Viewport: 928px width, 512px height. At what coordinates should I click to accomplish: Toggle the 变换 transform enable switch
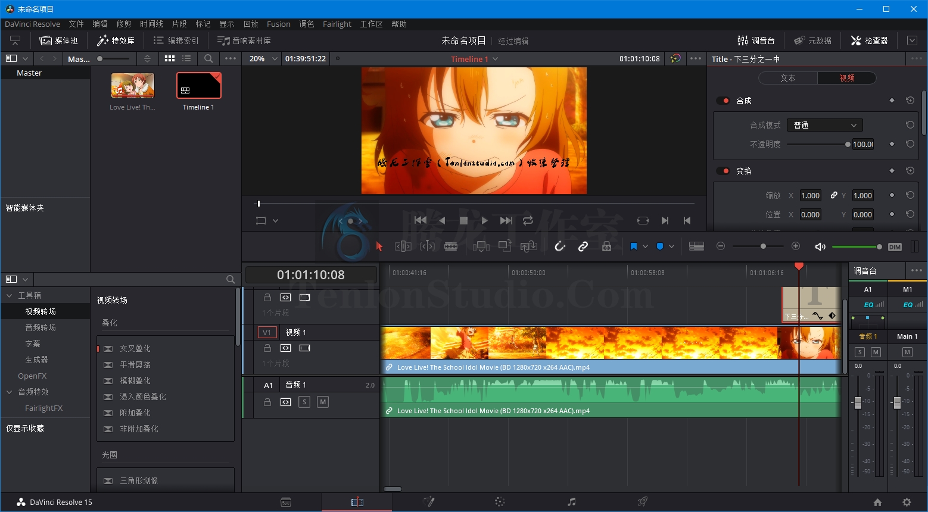click(x=723, y=171)
